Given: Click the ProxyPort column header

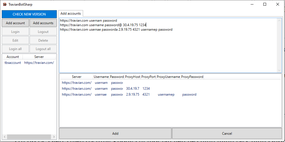Looking at the screenshot, I should tap(148, 77).
